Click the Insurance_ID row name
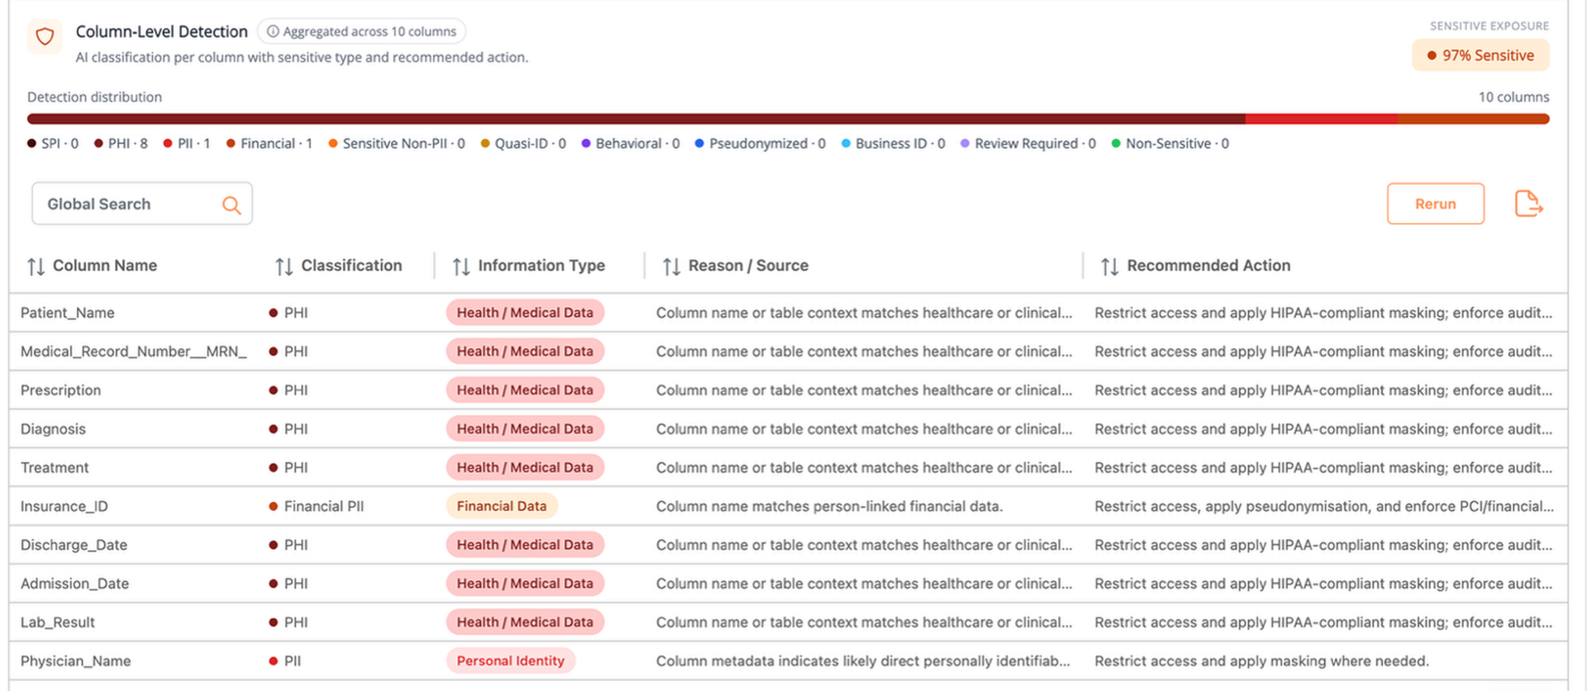Image resolution: width=1587 pixels, height=691 pixels. [x=64, y=506]
